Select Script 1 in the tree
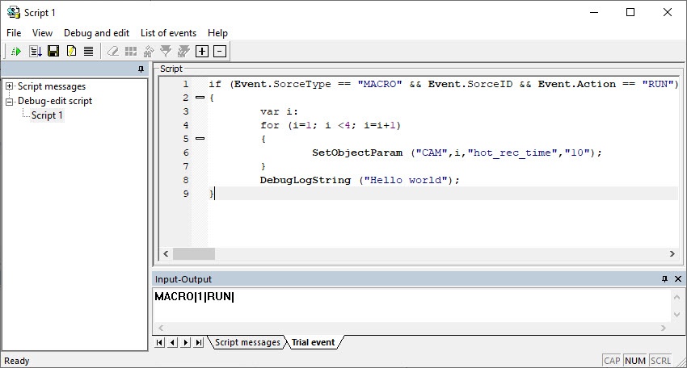 (x=47, y=115)
